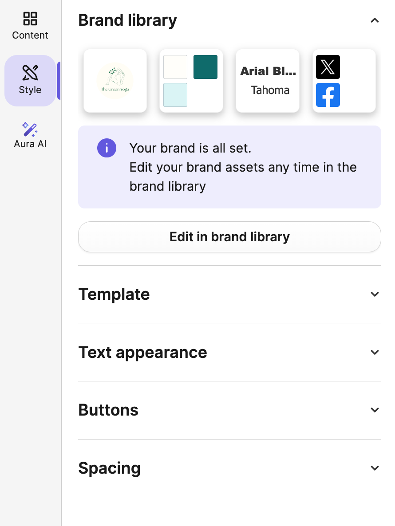Click the Spacing section heading
395x526 pixels.
pyautogui.click(x=109, y=468)
